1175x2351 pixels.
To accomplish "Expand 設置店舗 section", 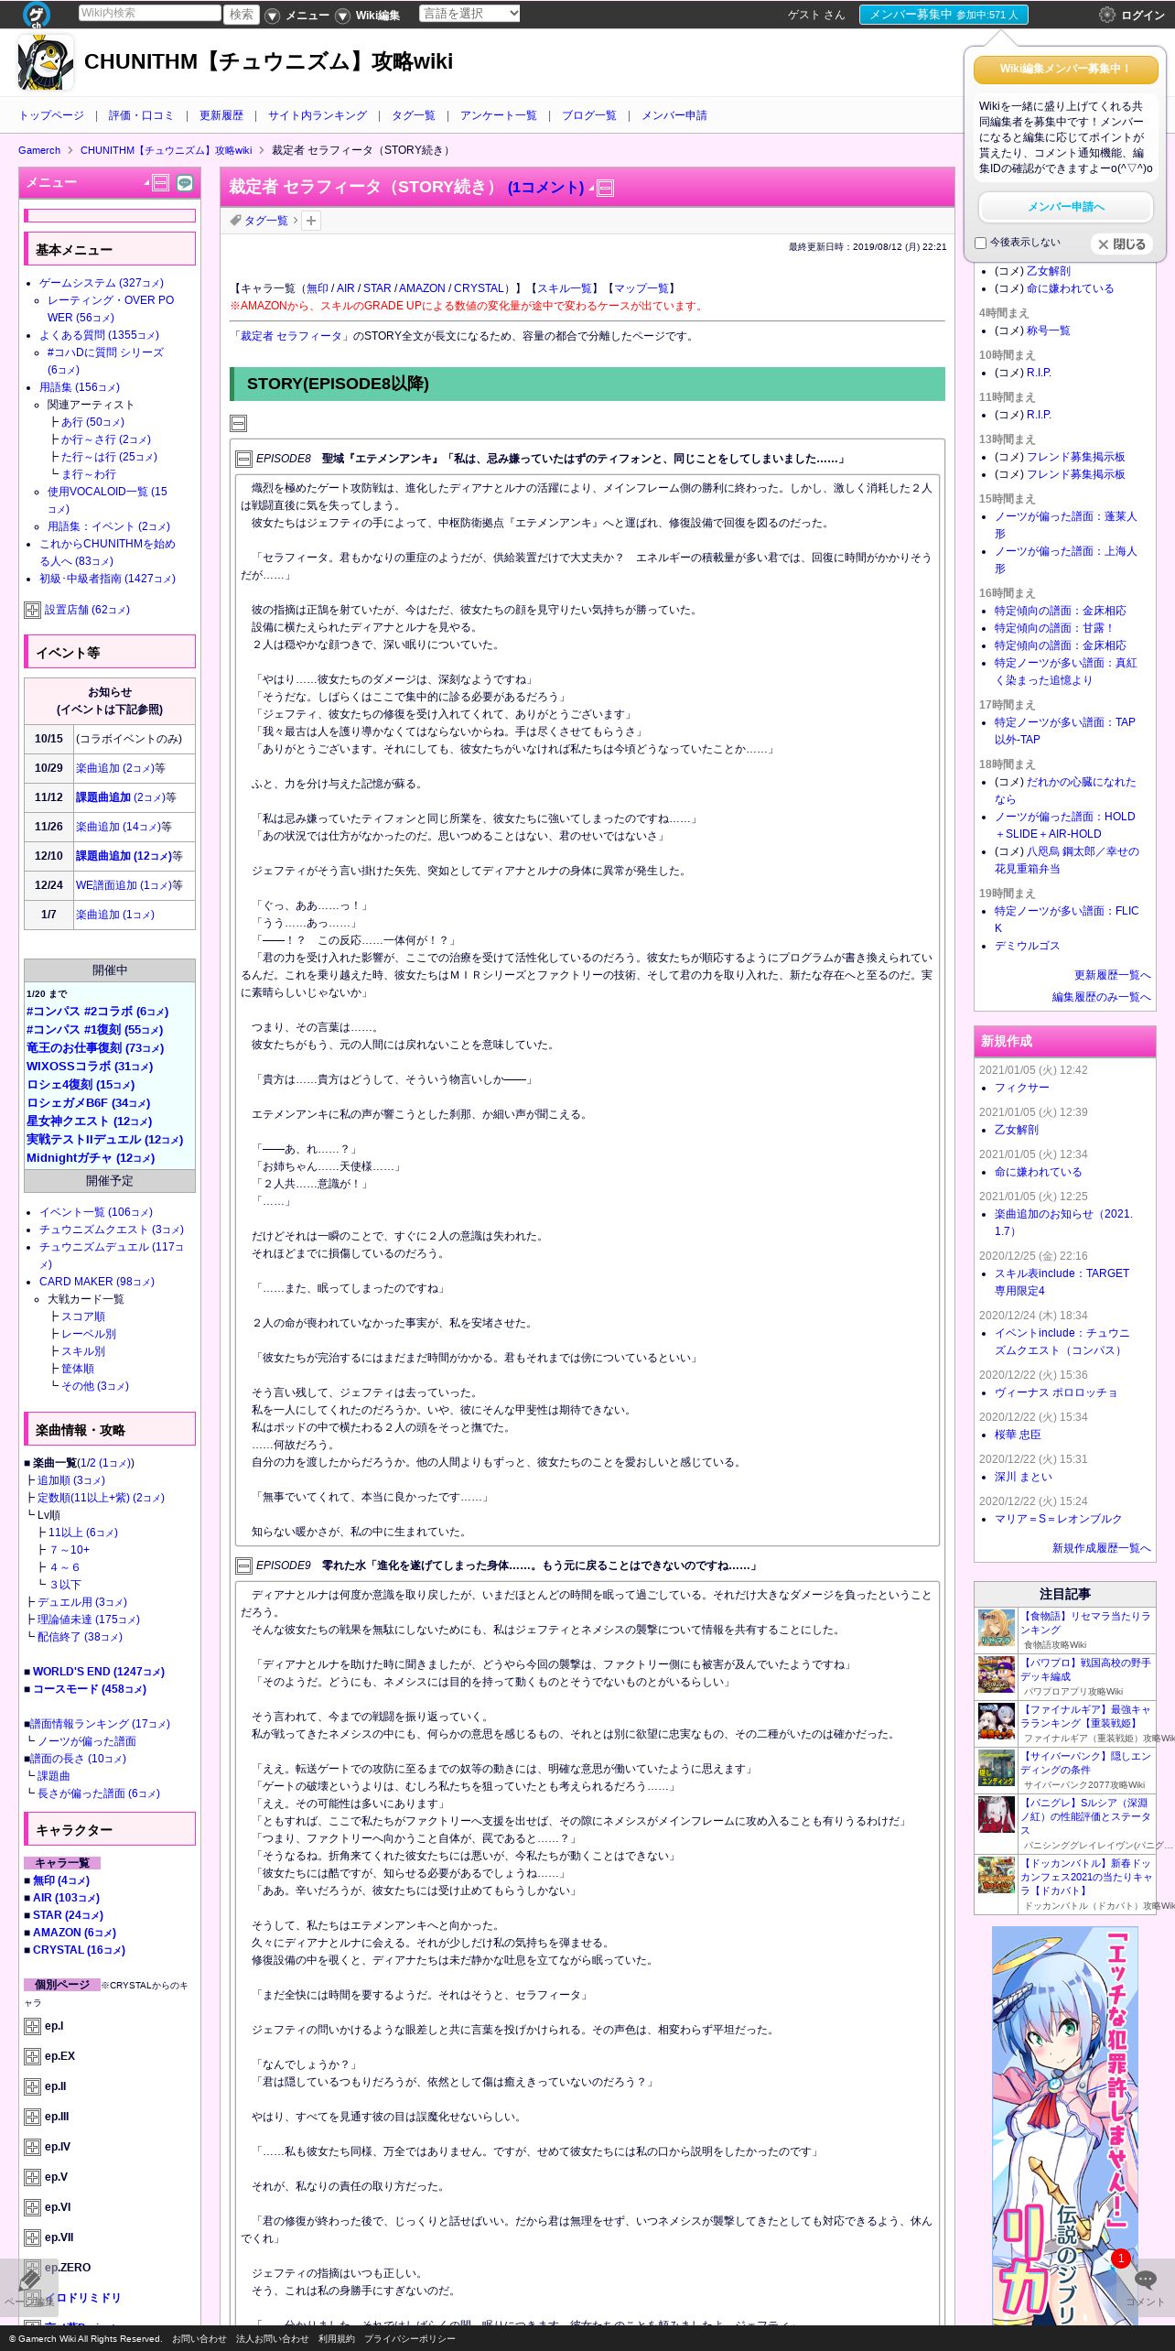I will (32, 610).
